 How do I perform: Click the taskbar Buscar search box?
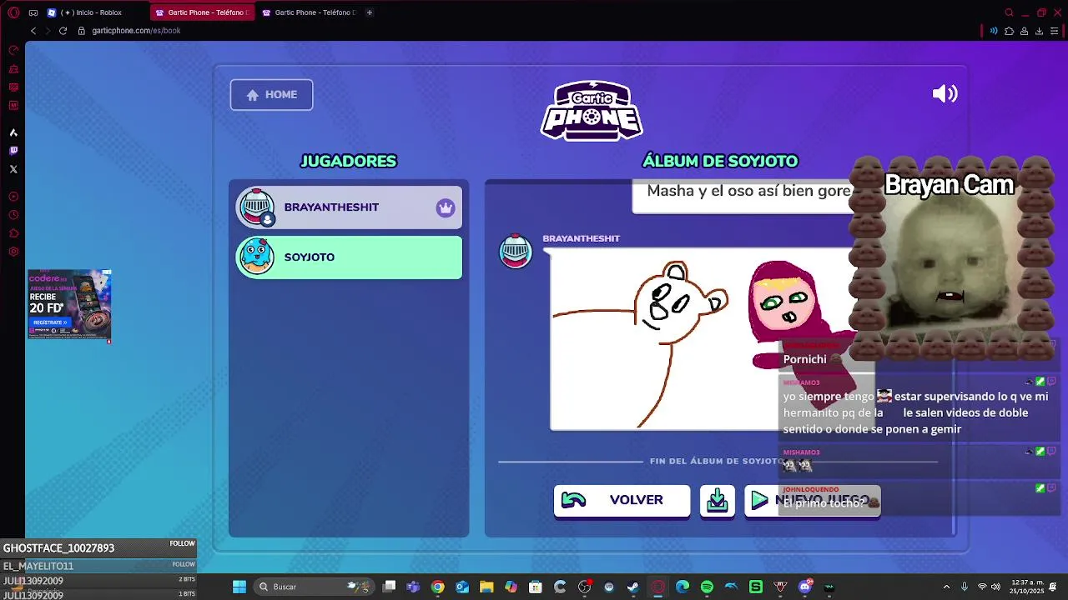click(314, 587)
